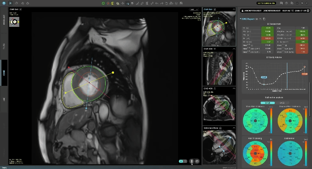Click the icon right of the save icon
Viewport: 312px width, 169px height.
click(x=286, y=3)
